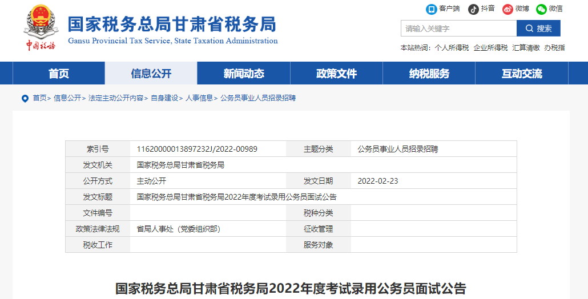Screen dimensions: 588x299
Task: Click the date value 2022-02-23
Action: click(x=378, y=181)
